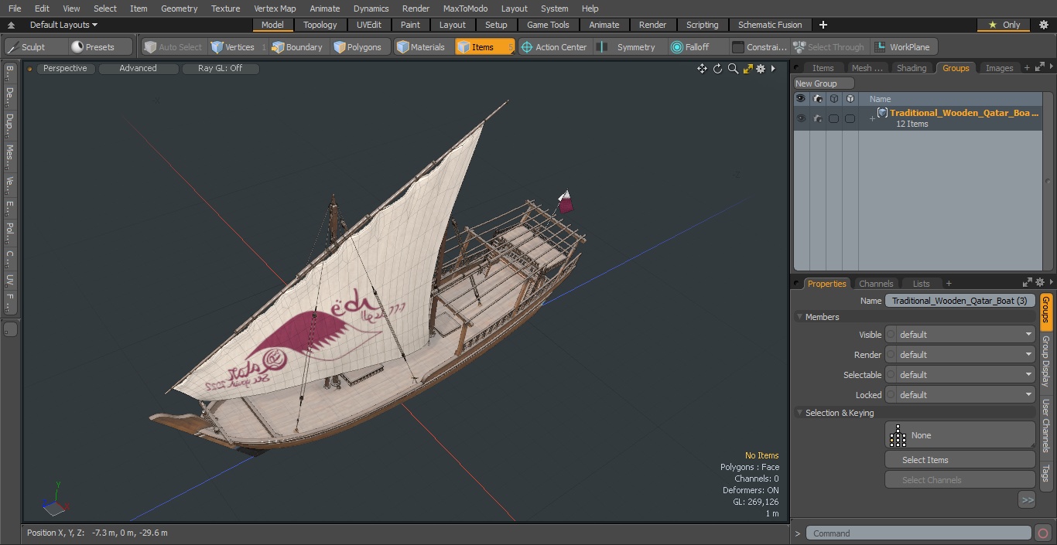Image resolution: width=1057 pixels, height=545 pixels.
Task: Switch to the Channels tab
Action: pos(876,284)
